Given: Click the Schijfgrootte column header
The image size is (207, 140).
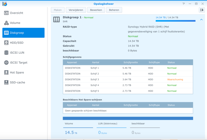Looking at the screenshot, I should coord(130,62).
